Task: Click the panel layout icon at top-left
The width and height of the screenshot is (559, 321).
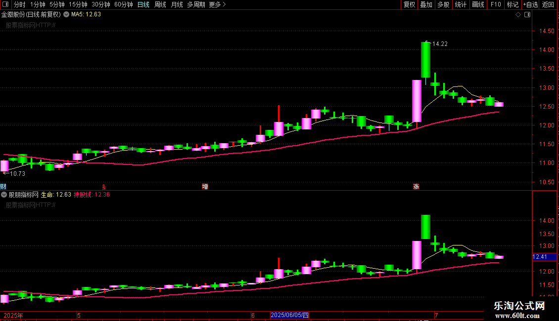Action: [5, 4]
